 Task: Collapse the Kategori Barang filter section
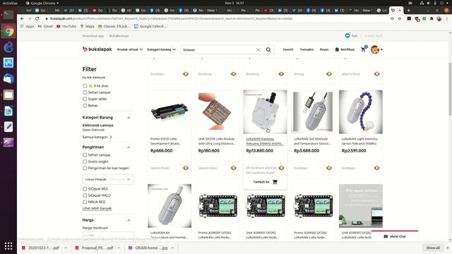point(129,118)
